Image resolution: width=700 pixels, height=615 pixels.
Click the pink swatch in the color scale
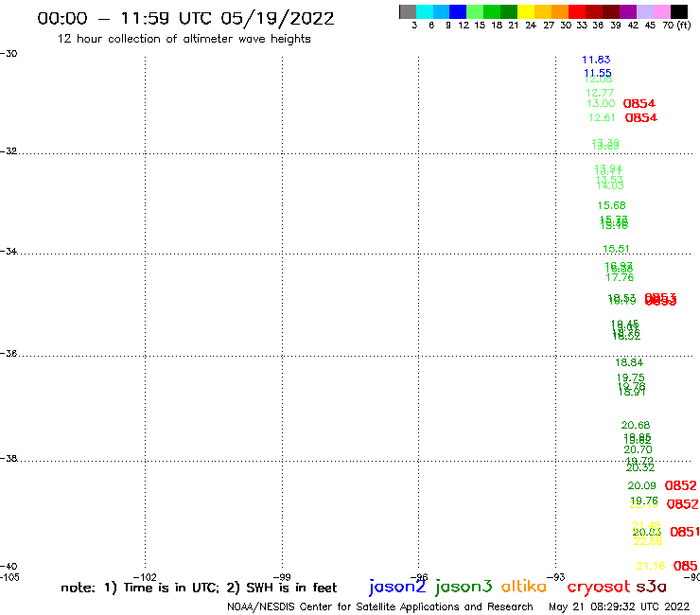pyautogui.click(x=662, y=11)
